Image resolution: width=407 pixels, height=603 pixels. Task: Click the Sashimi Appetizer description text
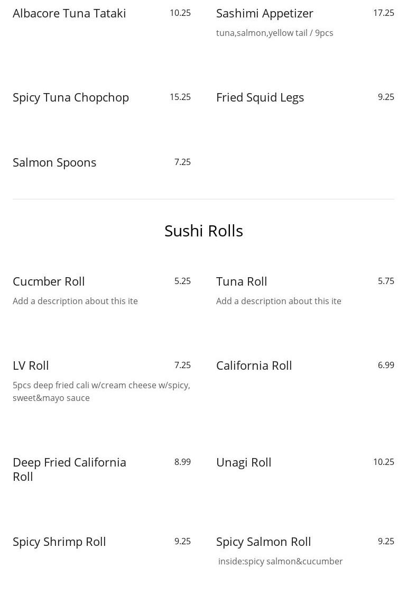coord(274,33)
